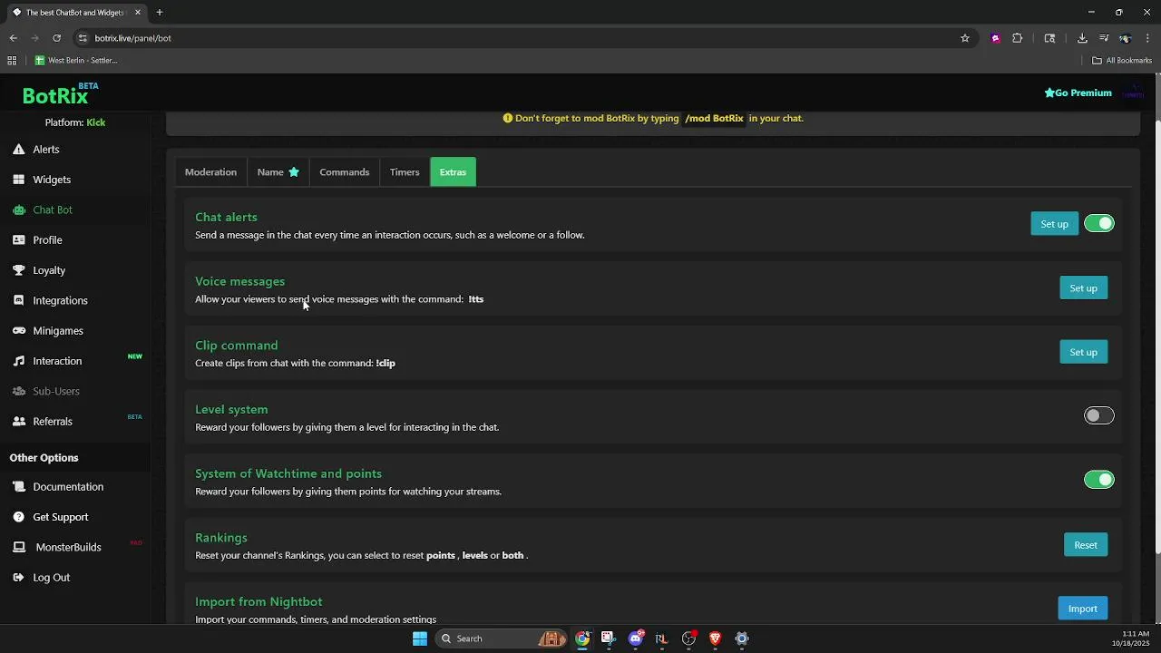The height and width of the screenshot is (653, 1161).
Task: Open the West Berlin - Settler bookmark
Action: pyautogui.click(x=76, y=61)
